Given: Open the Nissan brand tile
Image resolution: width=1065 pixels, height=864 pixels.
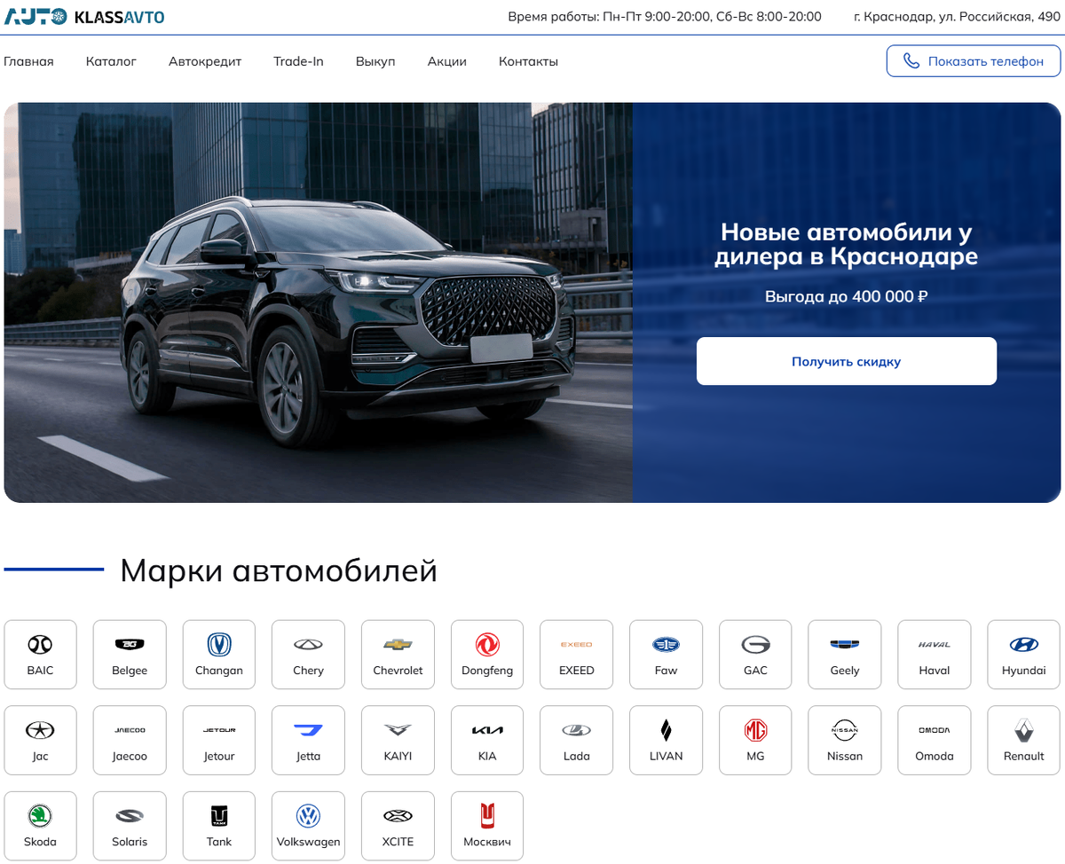Looking at the screenshot, I should (845, 741).
